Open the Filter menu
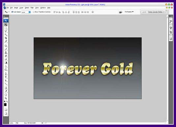The image size is (176, 127). [32, 8]
